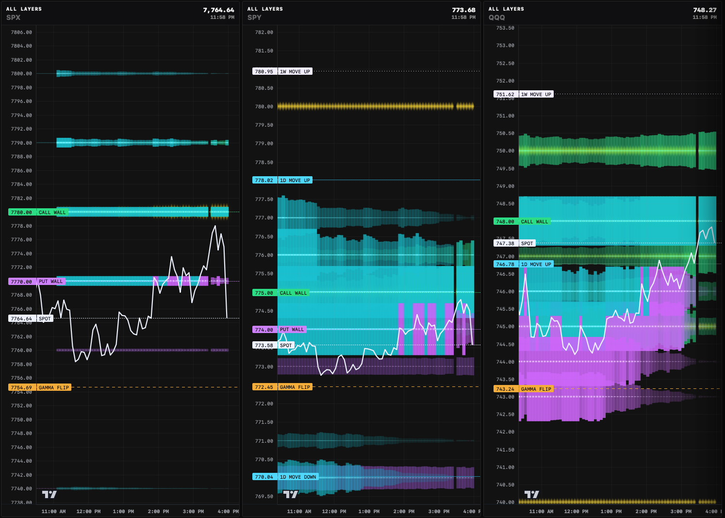Click the 775.00 CALL WALL label on SPY
725x518 pixels.
(281, 293)
